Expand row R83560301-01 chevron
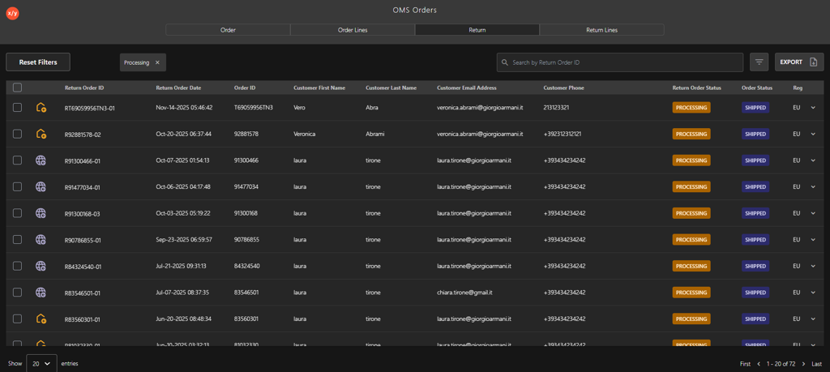Screen dimensions: 830x372 click(814, 319)
